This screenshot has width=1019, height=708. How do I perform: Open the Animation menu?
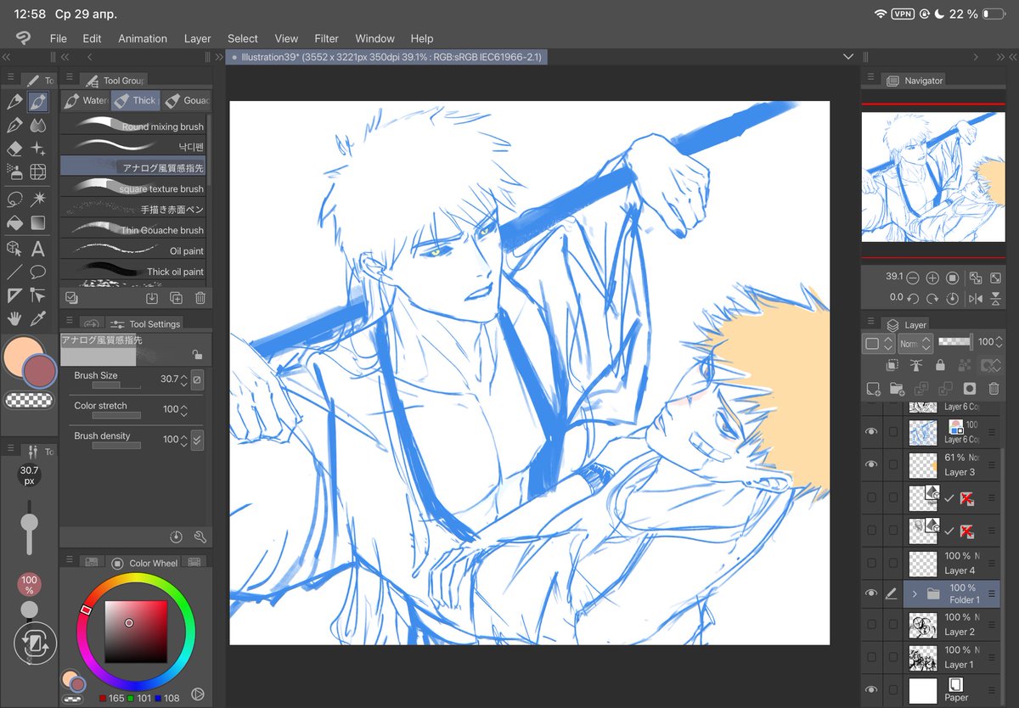(x=143, y=38)
